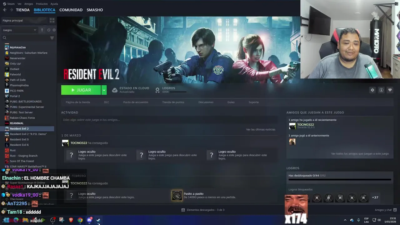Open Tienda de puntos link
Image resolution: width=400 pixels, height=225 pixels.
click(173, 102)
